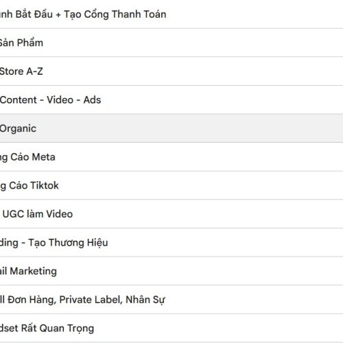Screen dimensions: 343x343
Task: Click the Private Label text
Action: (x=91, y=300)
